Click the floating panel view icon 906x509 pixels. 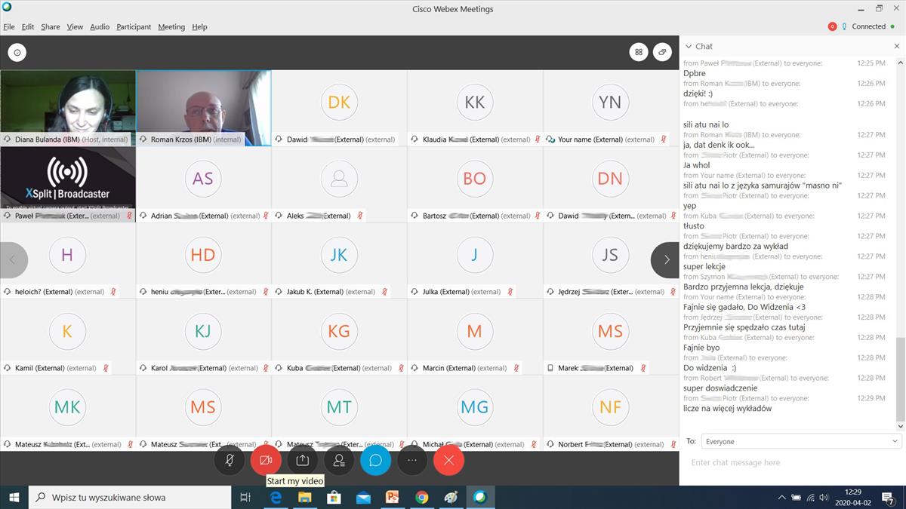click(x=662, y=52)
